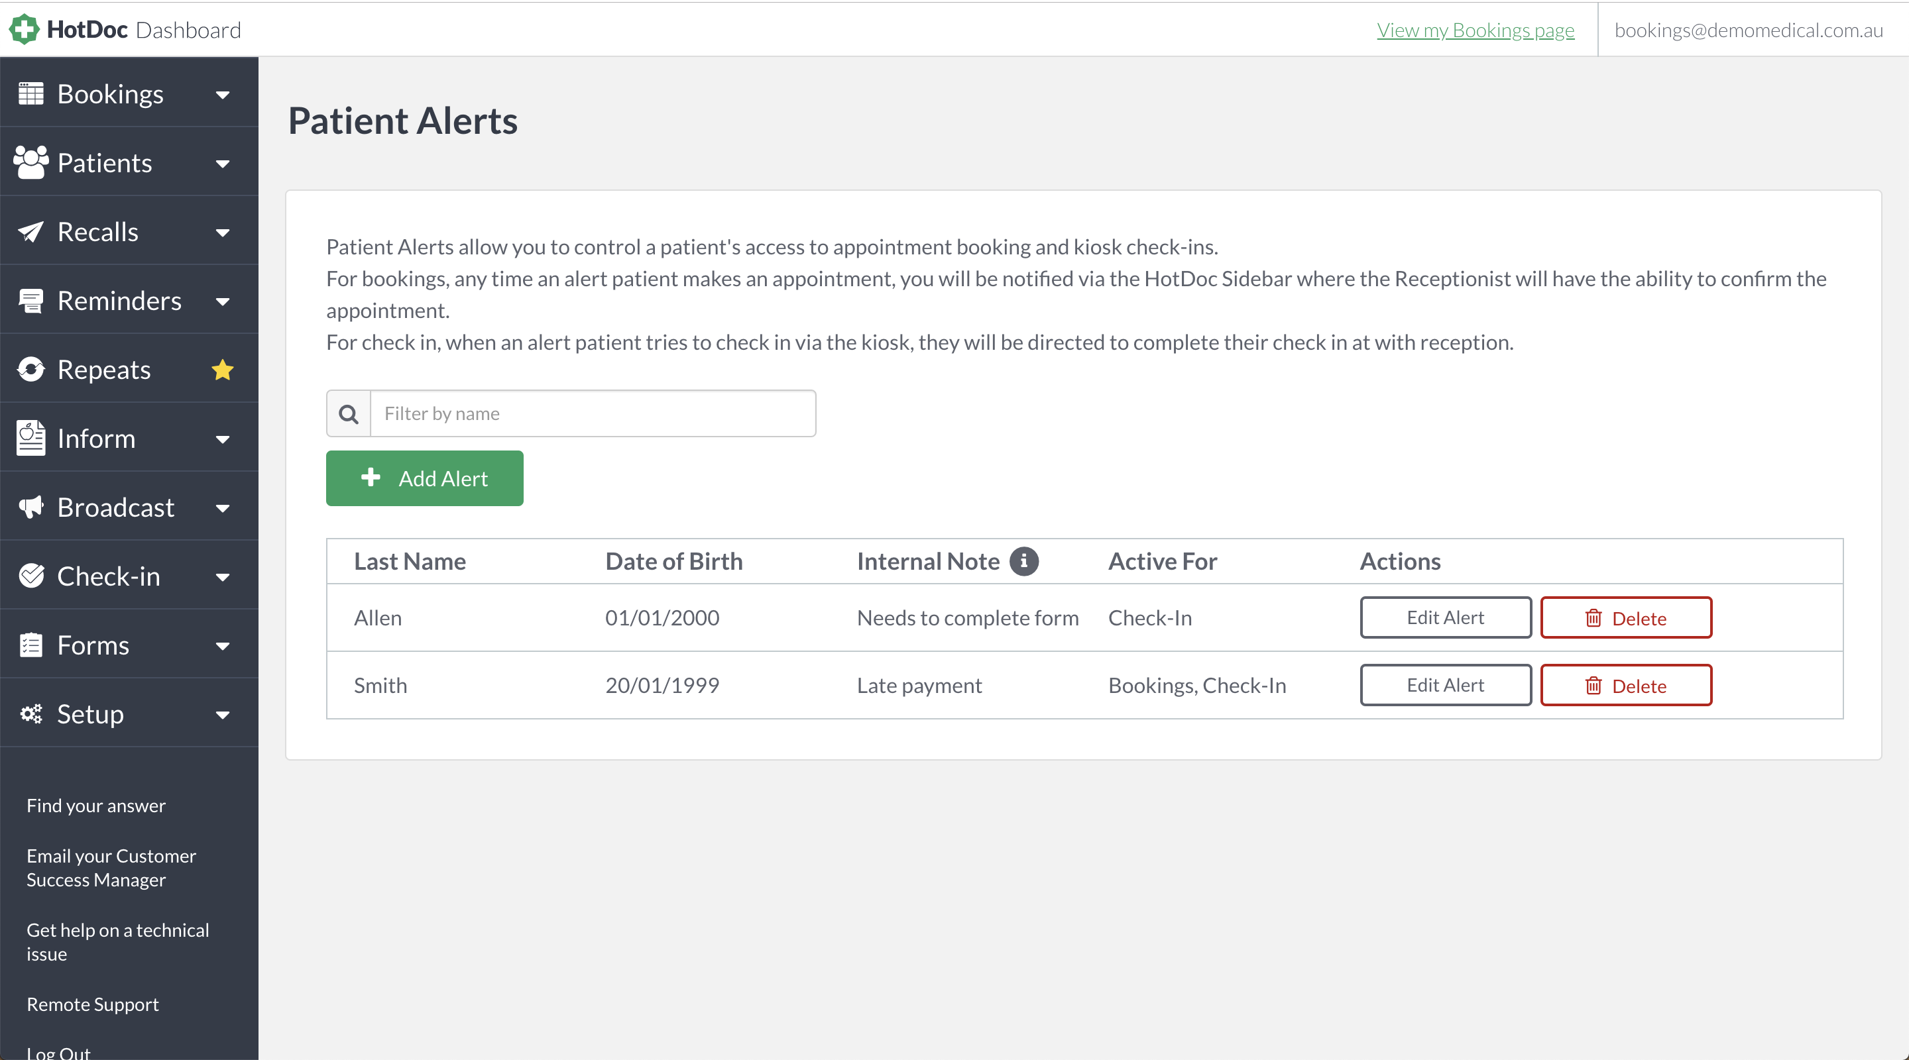
Task: Edit the alert for Allen
Action: (1445, 617)
